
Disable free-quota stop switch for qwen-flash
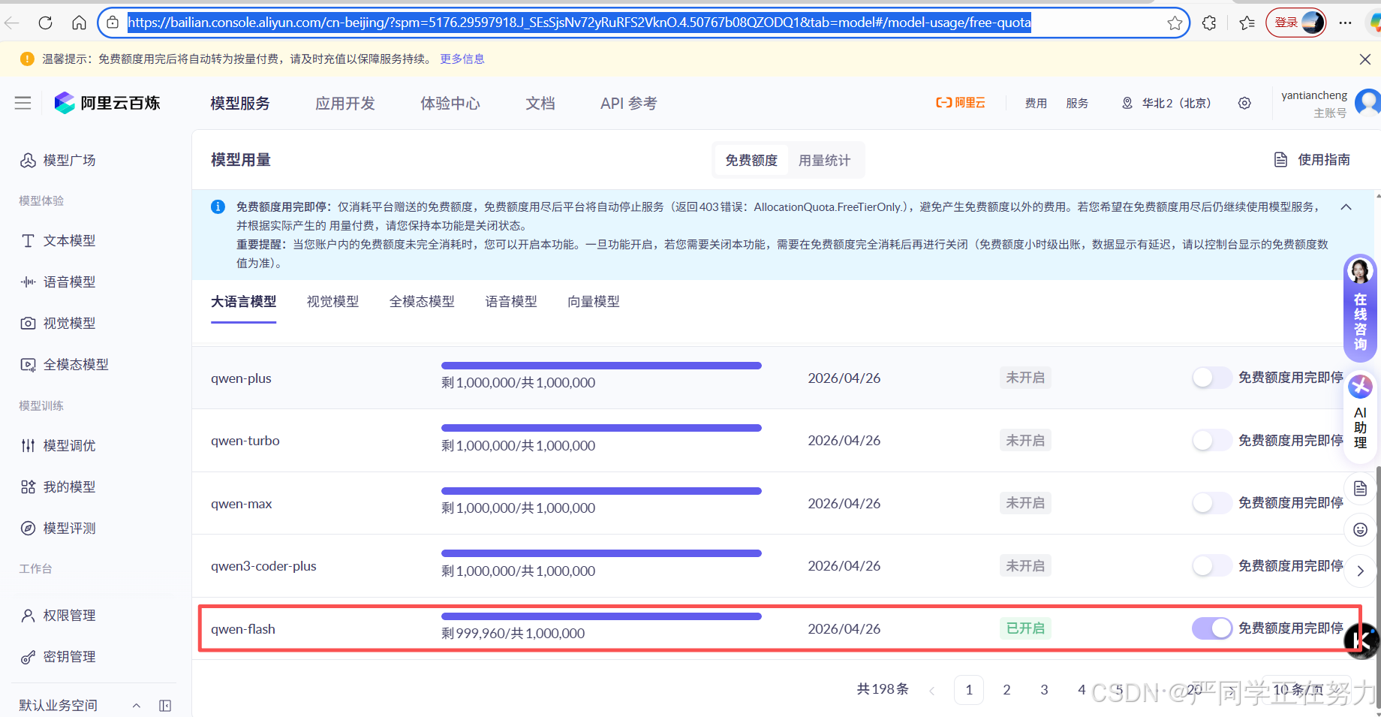pos(1212,628)
